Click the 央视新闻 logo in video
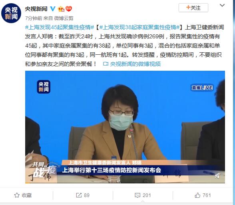 44,87
